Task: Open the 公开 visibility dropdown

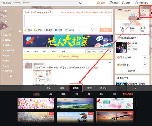Action: click(x=94, y=30)
